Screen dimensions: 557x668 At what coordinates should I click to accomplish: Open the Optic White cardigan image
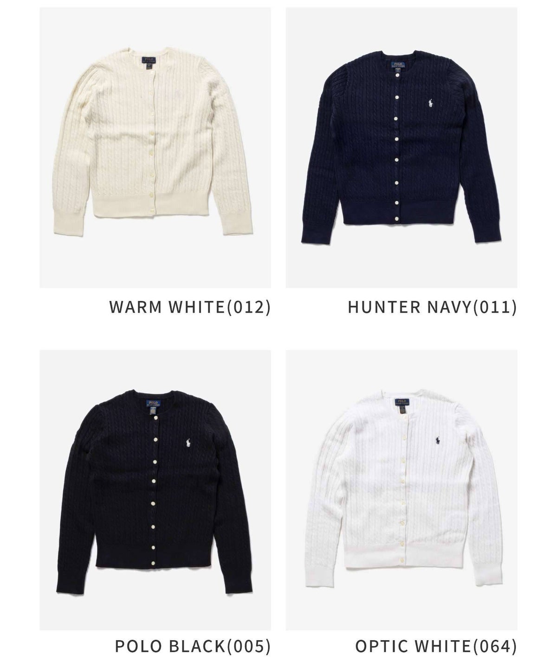click(402, 490)
